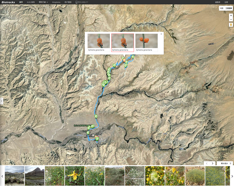Zoom out of the map
Image resolution: width=234 pixels, height=186 pixels.
point(231,19)
